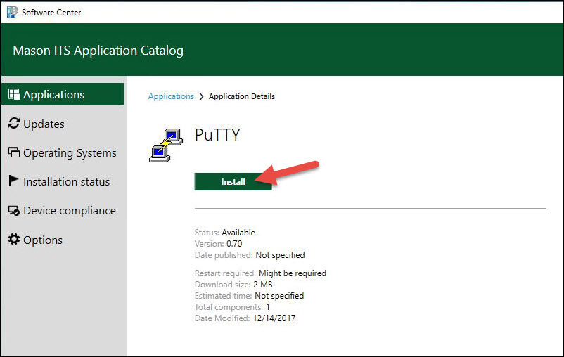This screenshot has width=564, height=357.
Task: Open Installation status page
Action: (x=66, y=182)
